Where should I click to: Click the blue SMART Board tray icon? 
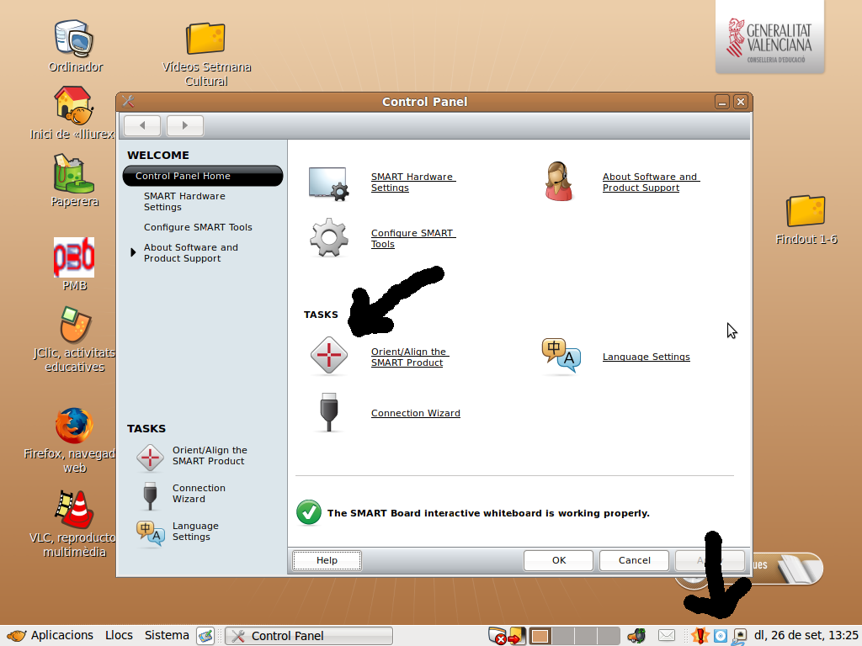tap(721, 636)
